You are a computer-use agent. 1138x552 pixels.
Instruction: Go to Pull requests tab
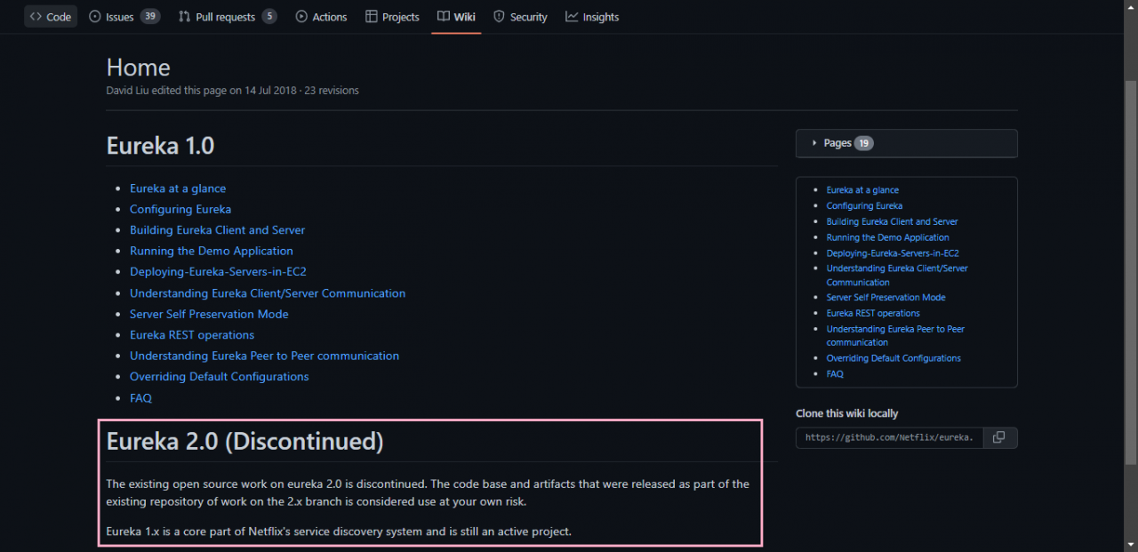tap(227, 17)
